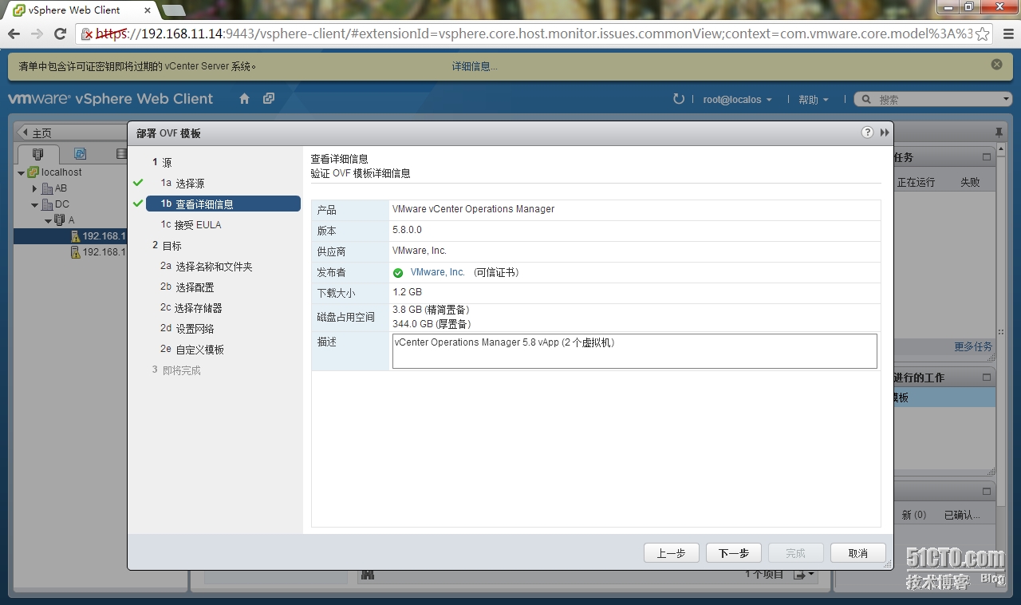Switch to 新 (0) alarms tab
1021x605 pixels.
[x=914, y=515]
